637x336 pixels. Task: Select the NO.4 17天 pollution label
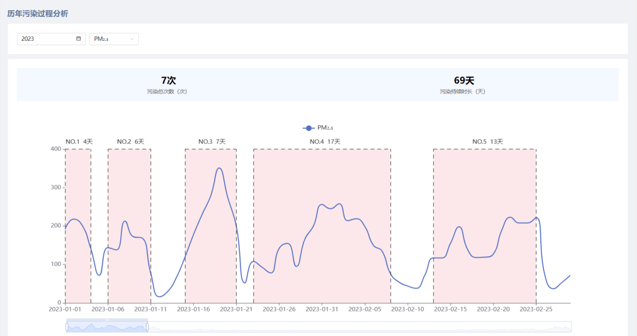[x=324, y=141]
